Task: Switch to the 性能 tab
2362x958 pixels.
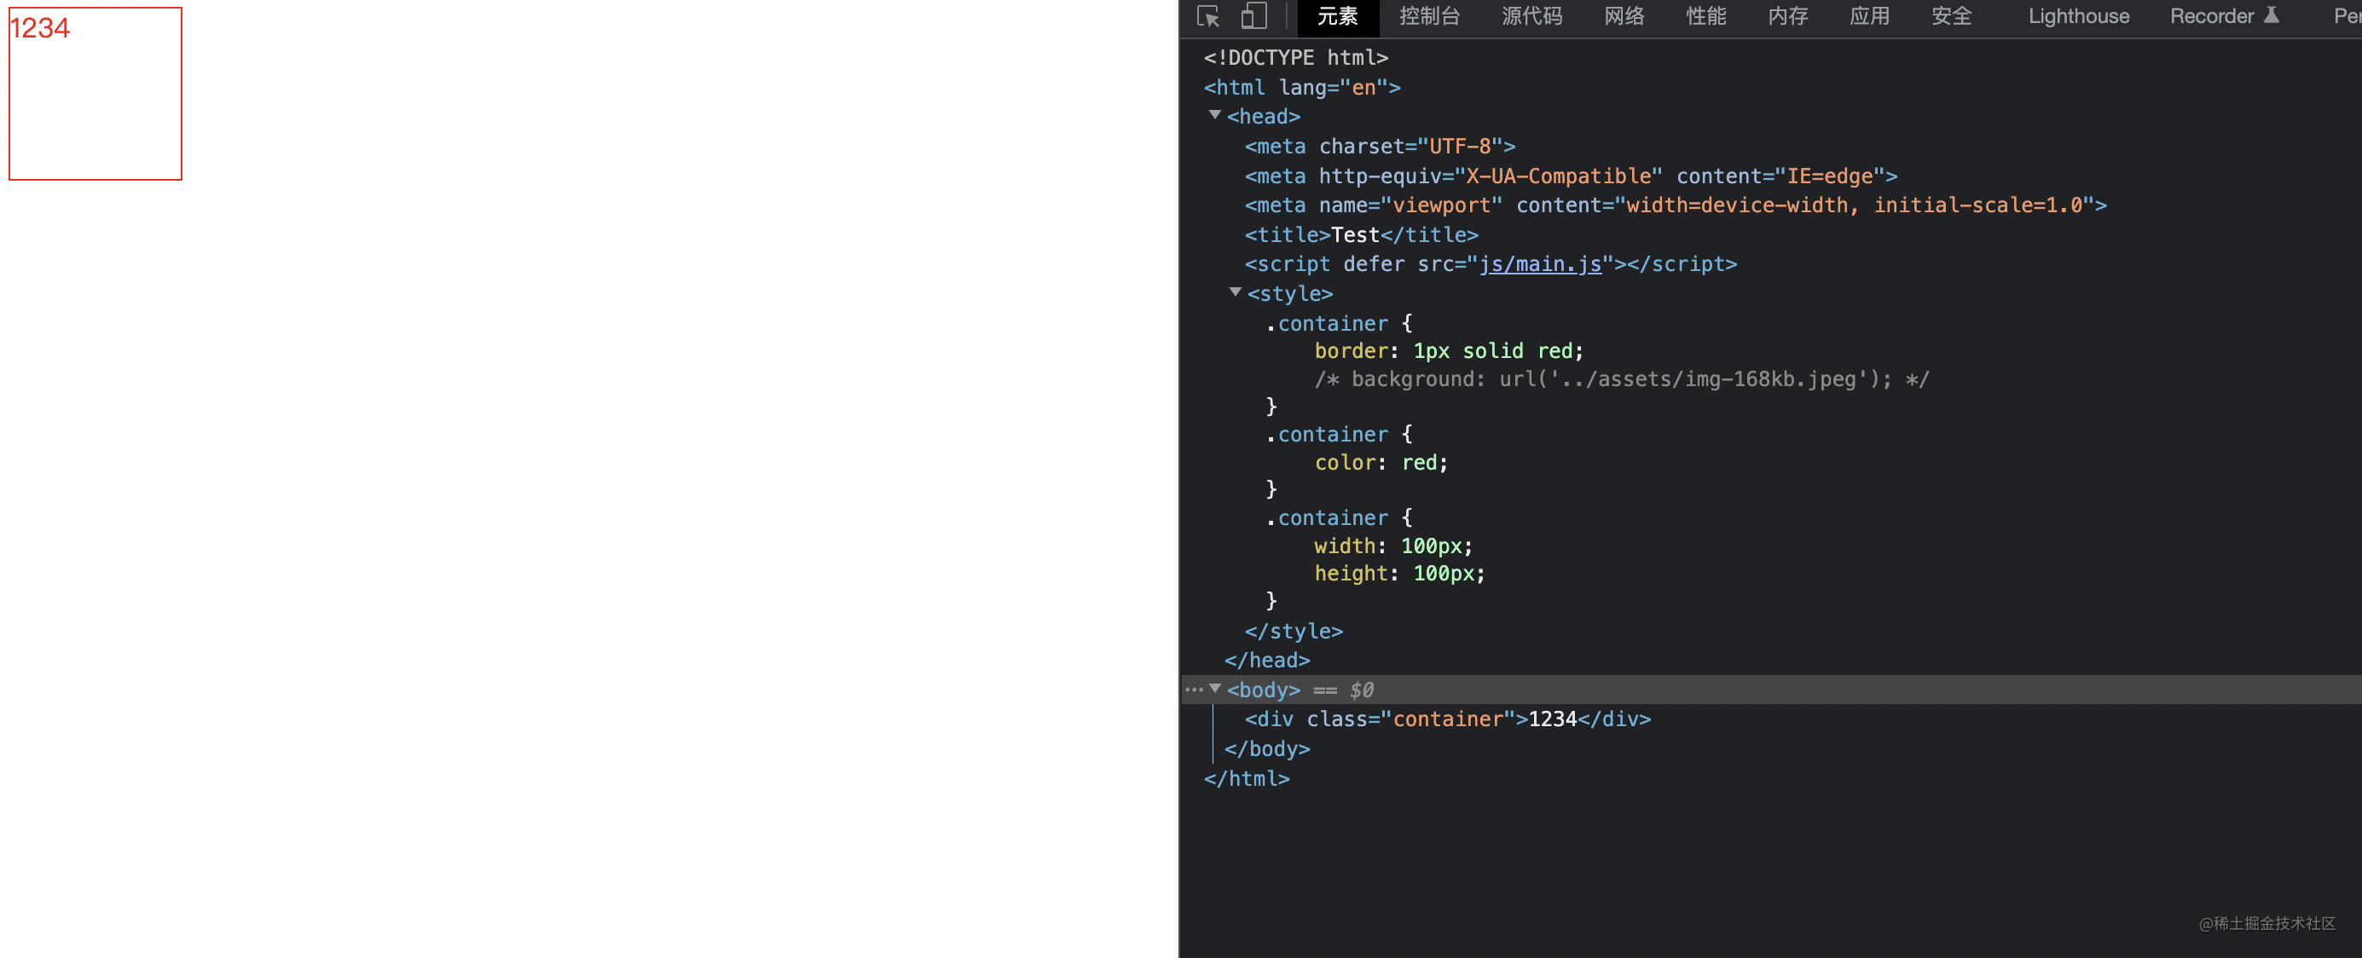Action: click(x=1705, y=16)
